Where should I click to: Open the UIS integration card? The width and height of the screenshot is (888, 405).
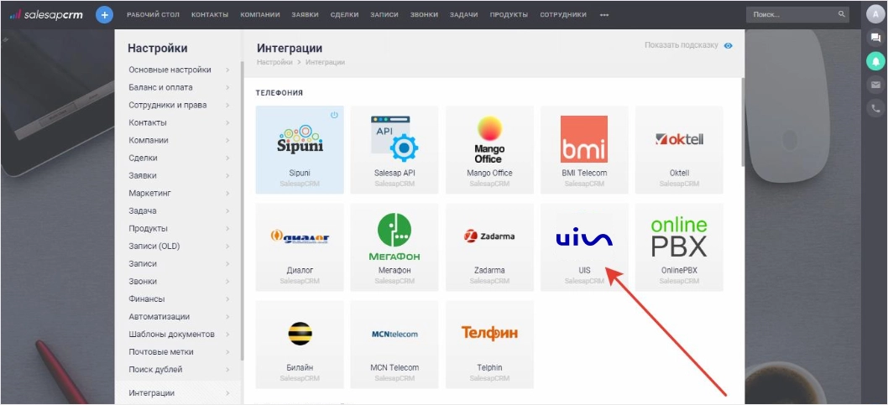pos(584,247)
